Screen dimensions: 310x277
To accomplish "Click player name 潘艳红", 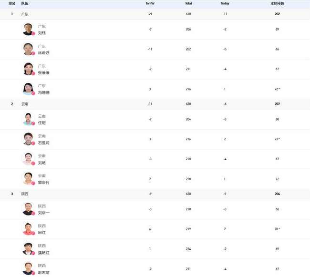I will (43, 253).
